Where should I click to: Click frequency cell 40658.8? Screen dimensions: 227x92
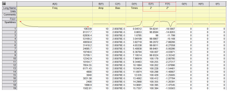(x=55, y=42)
